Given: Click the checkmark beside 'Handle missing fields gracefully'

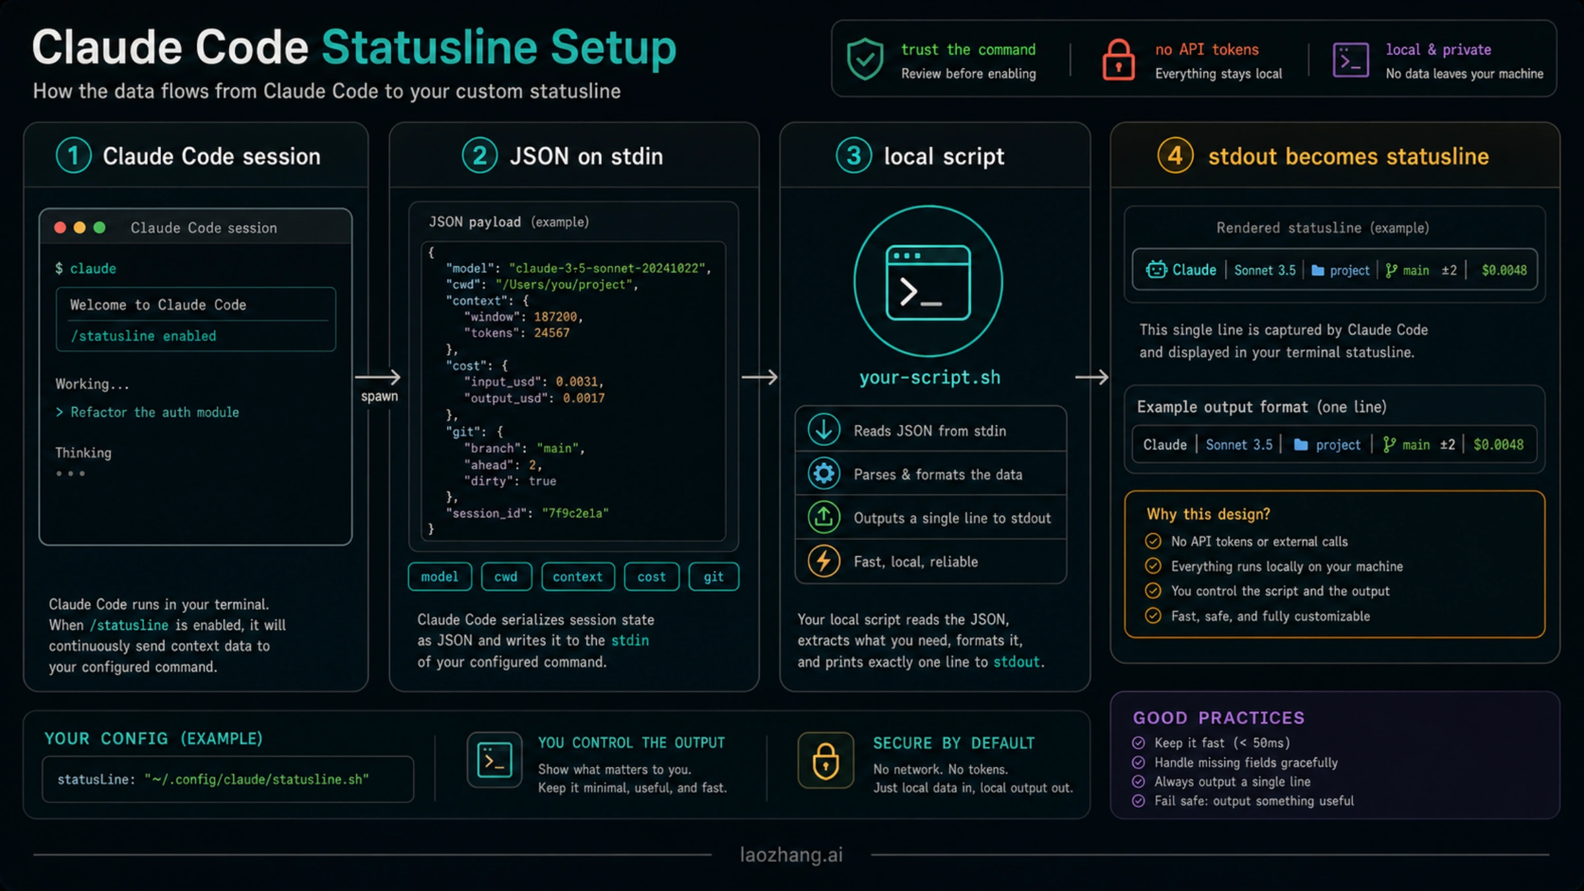Looking at the screenshot, I should 1138,762.
